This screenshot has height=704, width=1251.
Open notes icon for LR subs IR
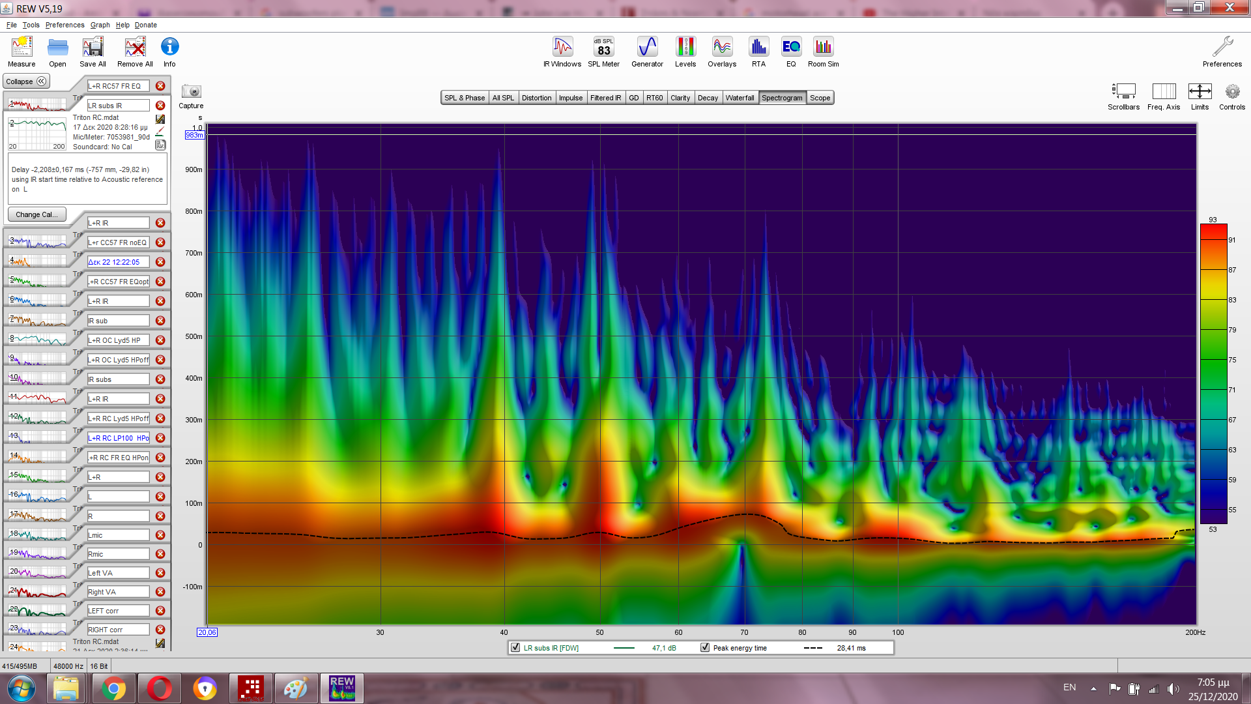tap(160, 145)
